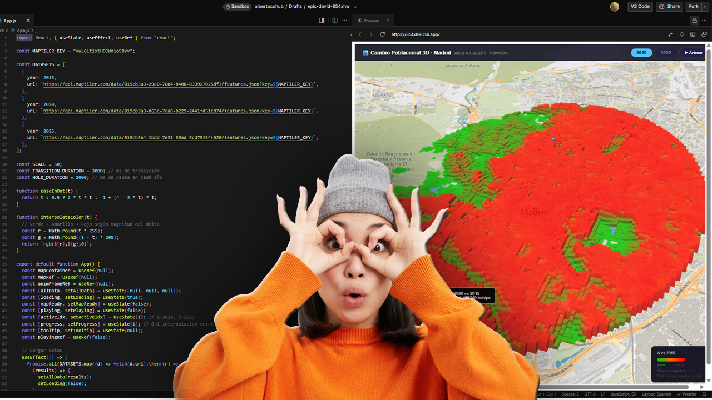Open the preview console terminal icon
712x400 pixels.
click(x=693, y=34)
